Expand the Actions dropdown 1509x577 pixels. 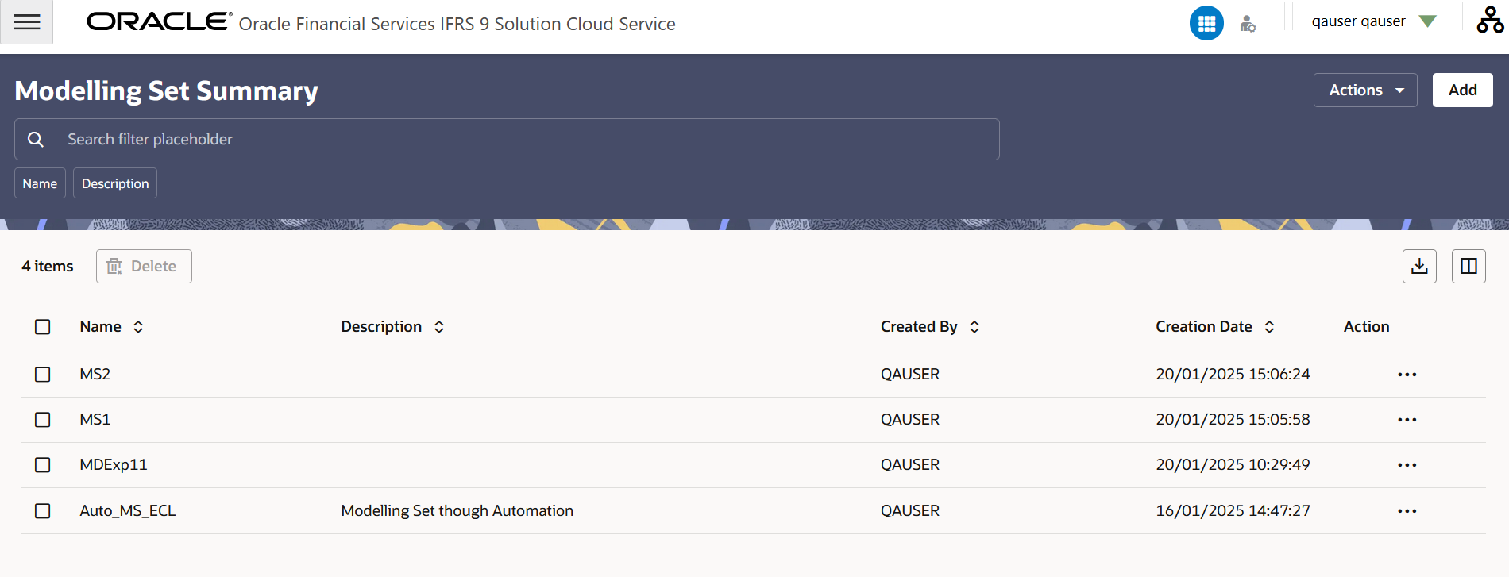(1365, 90)
